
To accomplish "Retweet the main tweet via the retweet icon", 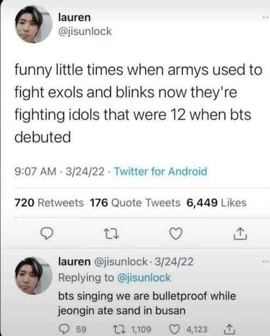I will click(111, 234).
